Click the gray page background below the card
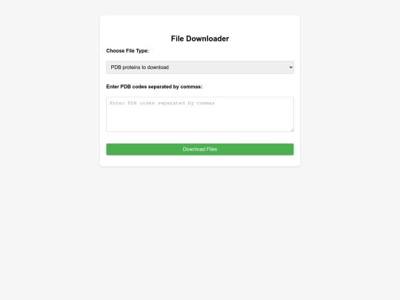The width and height of the screenshot is (400, 300). pos(200,230)
